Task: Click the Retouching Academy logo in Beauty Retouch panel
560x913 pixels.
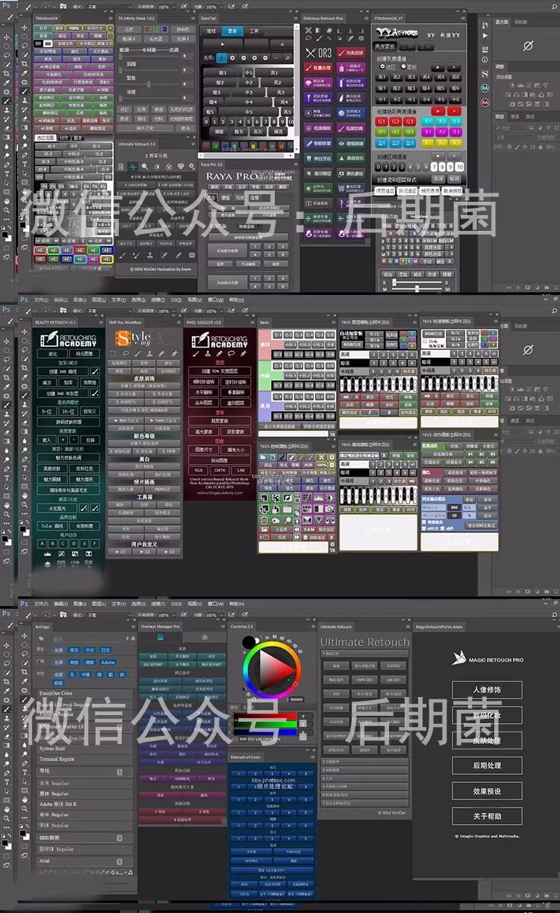Action: [68, 339]
